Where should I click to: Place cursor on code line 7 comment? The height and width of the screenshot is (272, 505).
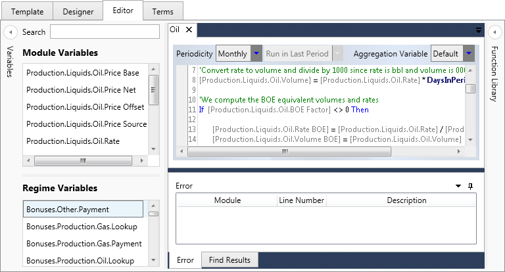point(332,70)
